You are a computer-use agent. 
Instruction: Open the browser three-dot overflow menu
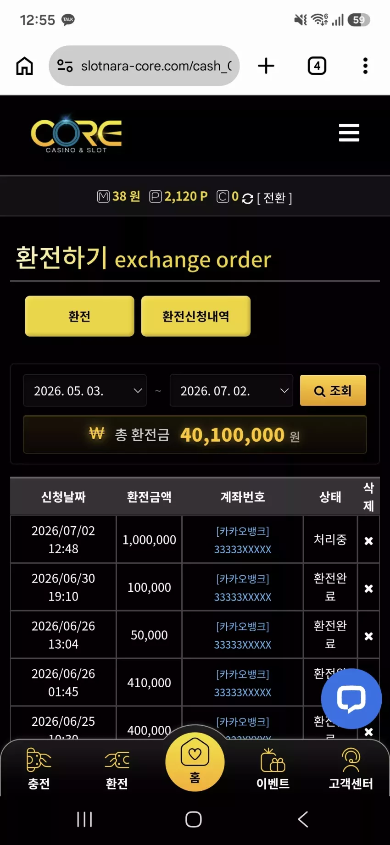point(365,66)
